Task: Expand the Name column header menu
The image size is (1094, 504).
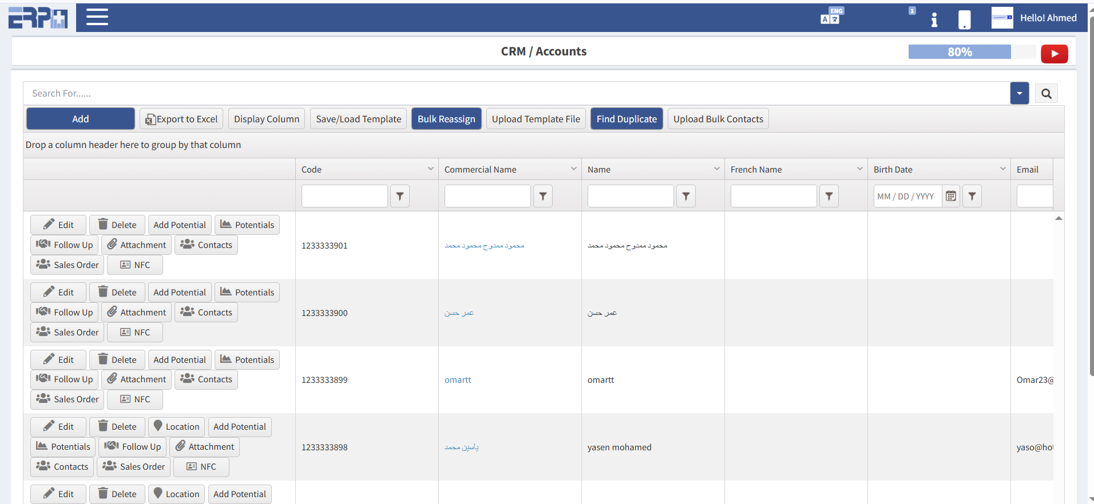Action: point(716,169)
